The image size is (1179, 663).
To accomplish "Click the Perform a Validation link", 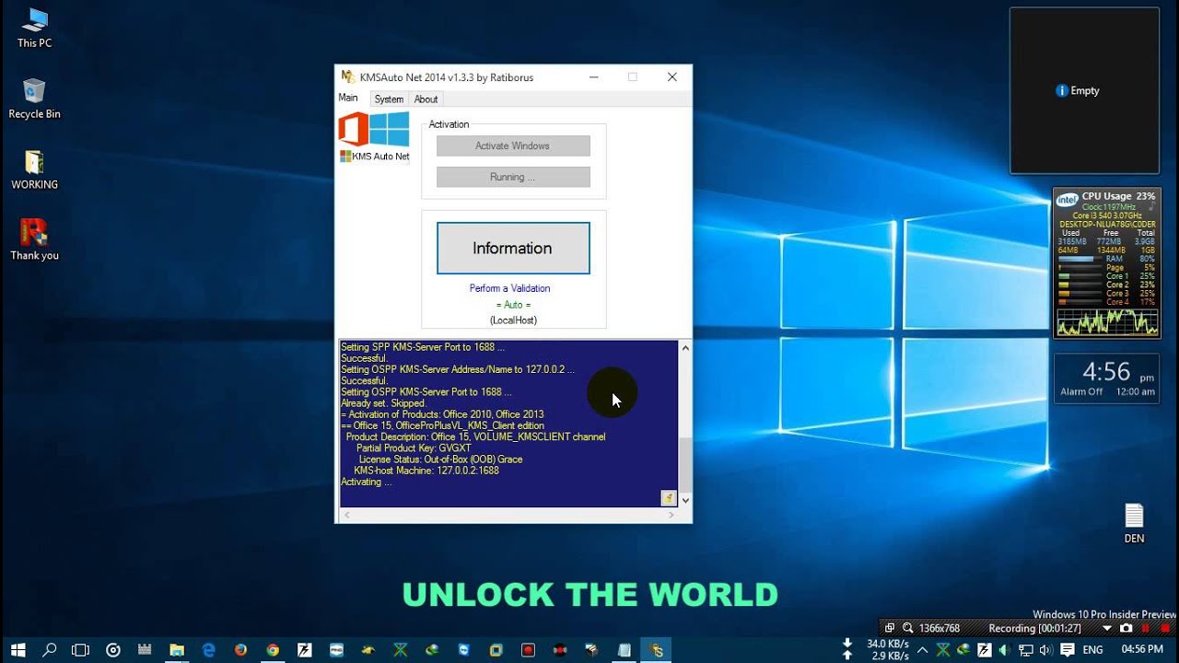I will coord(509,288).
